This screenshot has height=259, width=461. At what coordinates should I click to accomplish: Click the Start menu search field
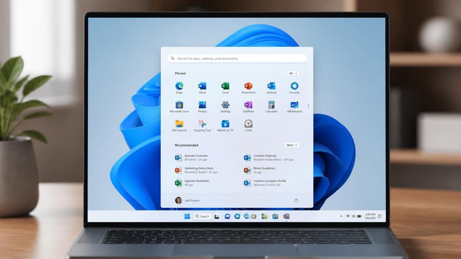pyautogui.click(x=237, y=58)
